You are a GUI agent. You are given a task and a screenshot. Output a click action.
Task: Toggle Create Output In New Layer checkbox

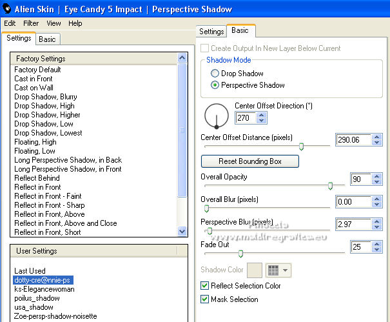point(204,48)
